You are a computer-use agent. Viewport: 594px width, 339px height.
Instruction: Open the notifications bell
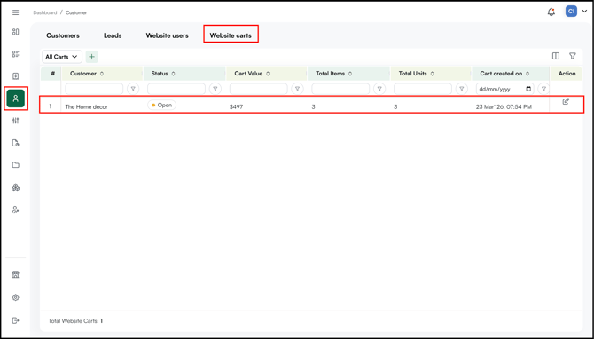[551, 12]
